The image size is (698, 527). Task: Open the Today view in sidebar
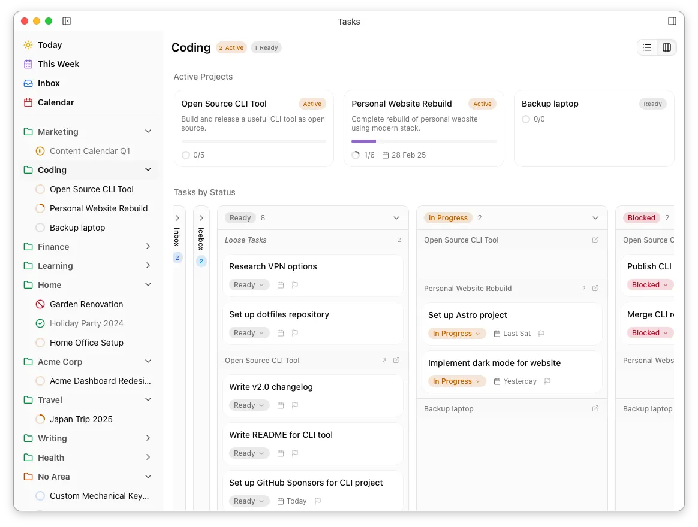point(49,45)
